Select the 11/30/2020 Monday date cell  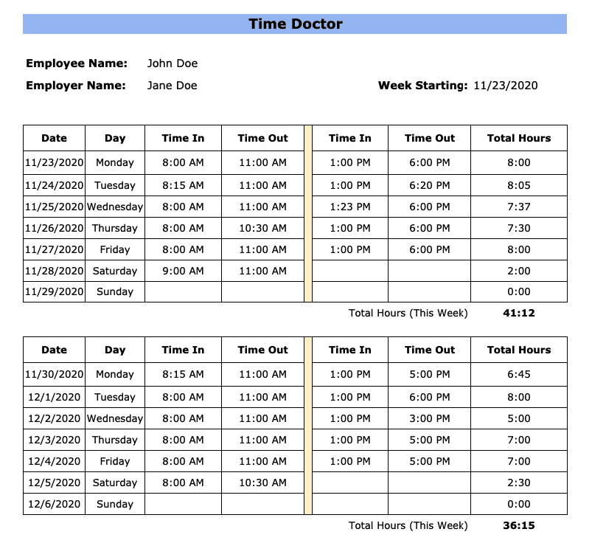(x=54, y=374)
